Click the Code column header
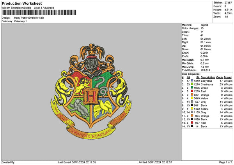This screenshot has height=165, width=234. [219, 77]
